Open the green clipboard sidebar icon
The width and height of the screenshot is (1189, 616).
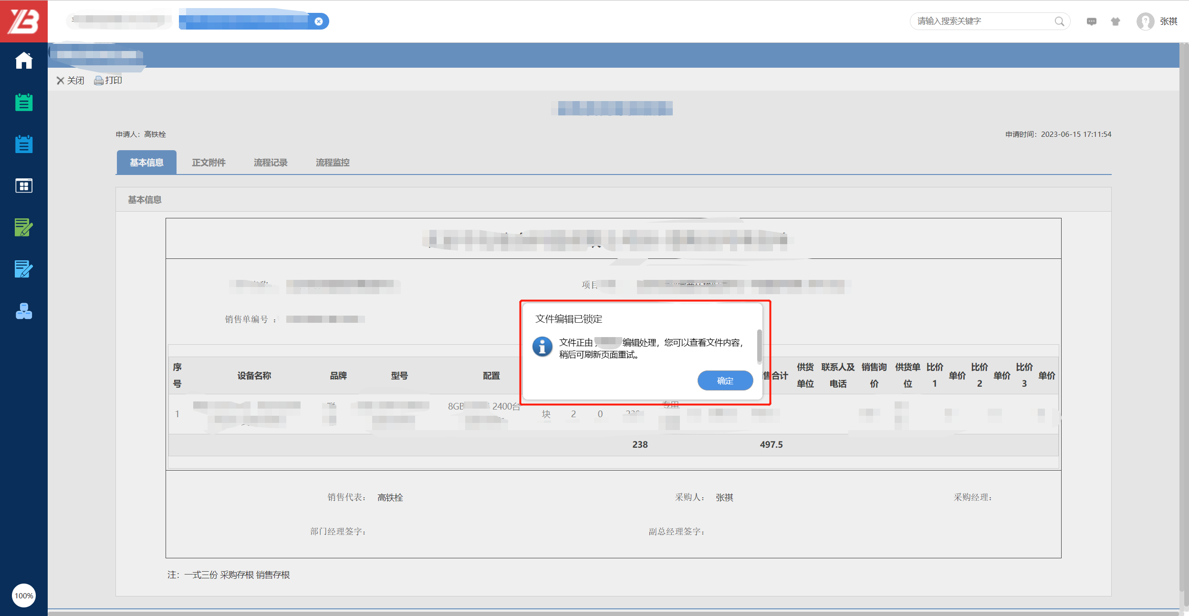23,103
